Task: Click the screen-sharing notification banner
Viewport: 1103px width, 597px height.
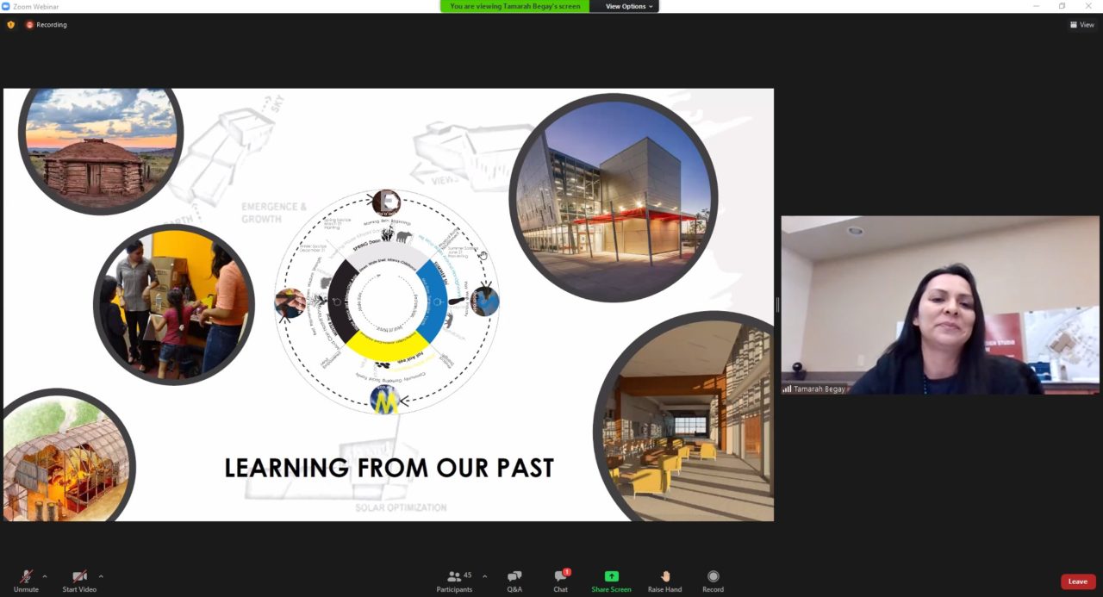Action: click(514, 6)
